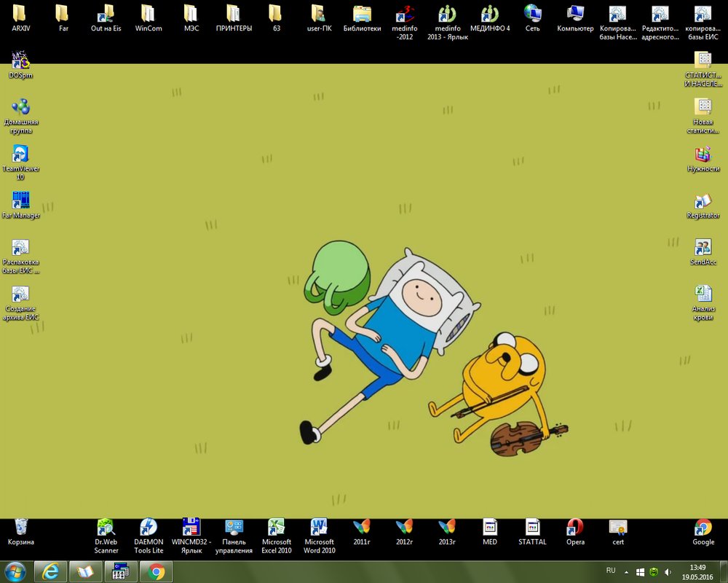
Task: Select Распаковка базы ЕИС shortcut
Action: pos(20,257)
